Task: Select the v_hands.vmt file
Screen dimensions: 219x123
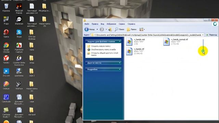Action: (x=136, y=42)
